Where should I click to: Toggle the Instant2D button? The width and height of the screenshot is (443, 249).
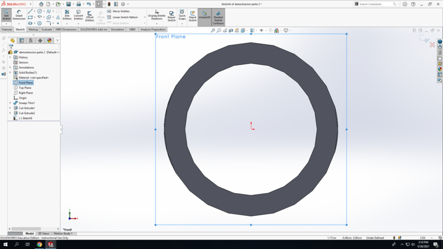coord(204,17)
